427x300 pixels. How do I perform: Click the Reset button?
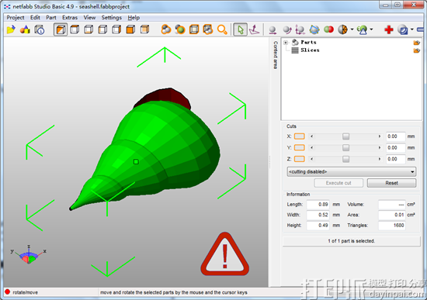pyautogui.click(x=391, y=183)
